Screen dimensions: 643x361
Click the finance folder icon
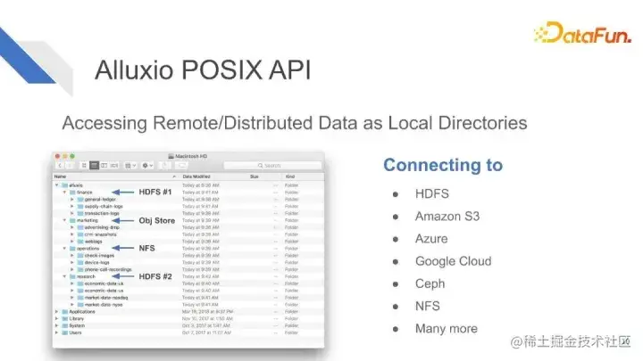[72, 193]
